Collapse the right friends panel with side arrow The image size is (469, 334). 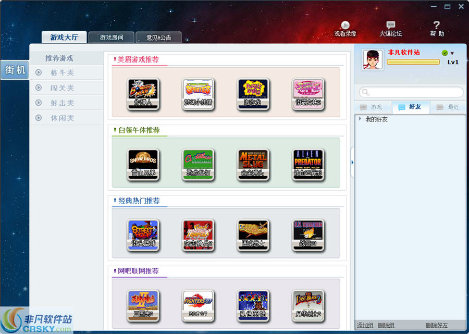coord(352,163)
